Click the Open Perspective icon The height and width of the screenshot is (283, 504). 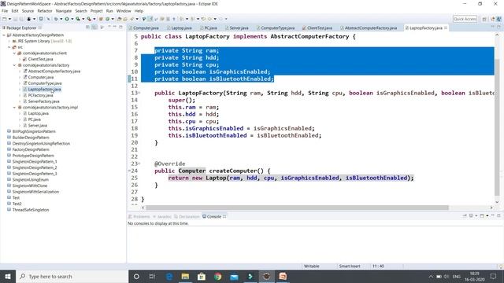coord(484,19)
